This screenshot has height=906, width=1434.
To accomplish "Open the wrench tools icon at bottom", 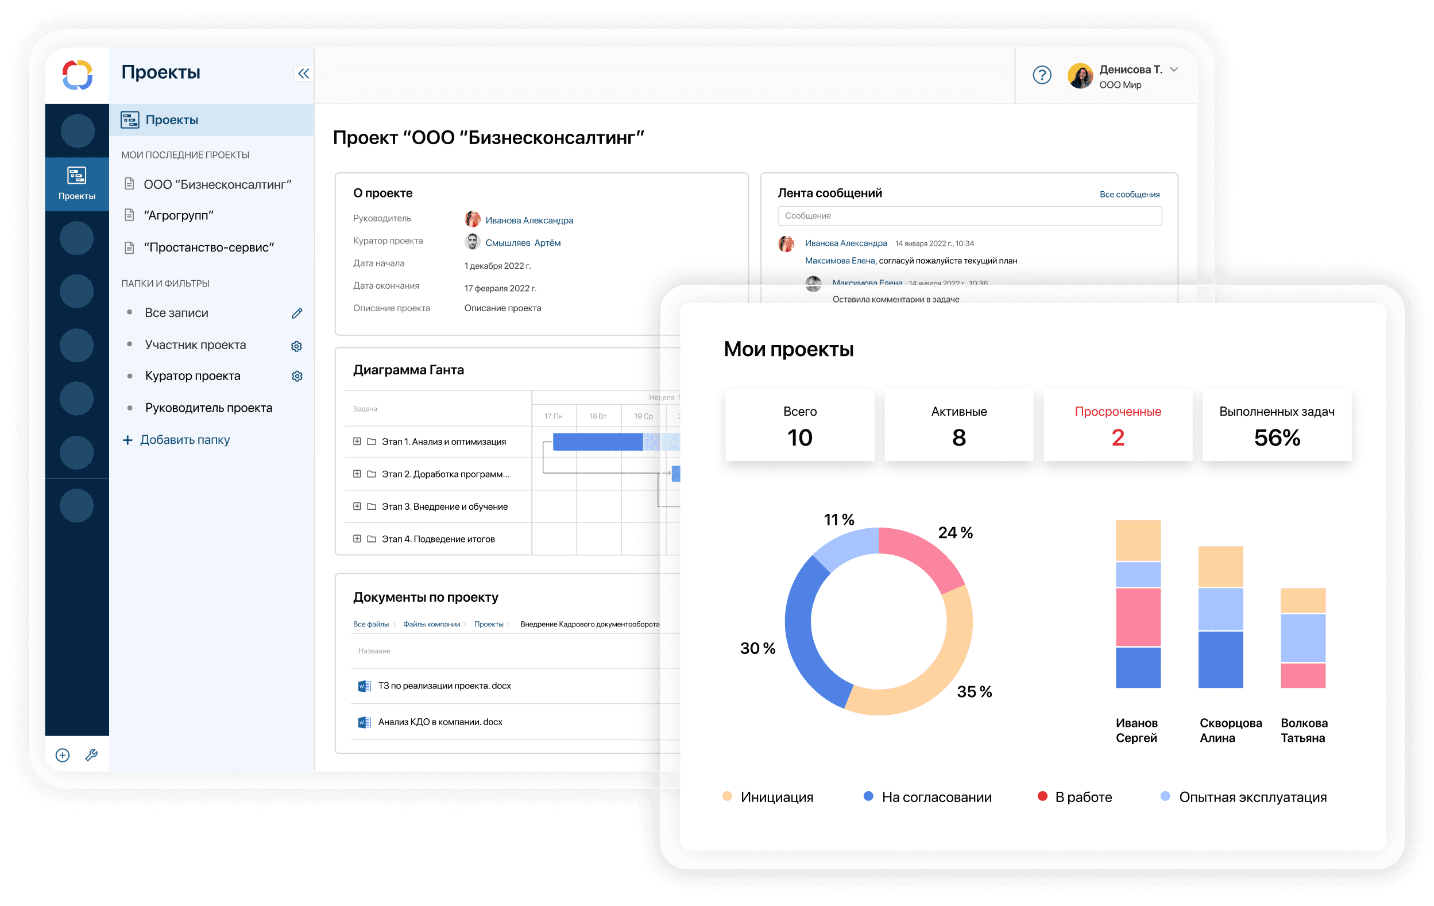I will (x=91, y=755).
